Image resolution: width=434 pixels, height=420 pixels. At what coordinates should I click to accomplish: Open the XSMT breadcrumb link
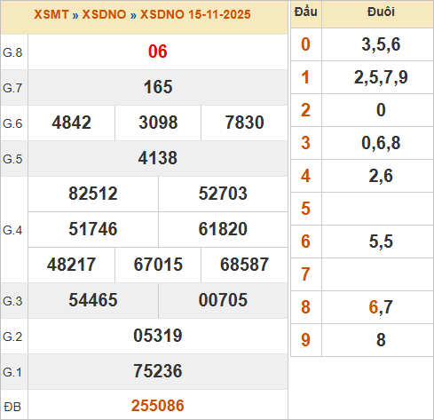tap(51, 14)
